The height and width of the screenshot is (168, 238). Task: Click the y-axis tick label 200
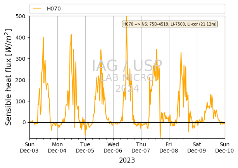[x=21, y=80]
